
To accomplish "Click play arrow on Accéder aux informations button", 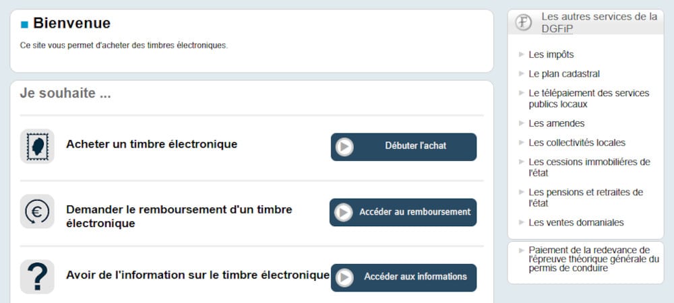I will (344, 277).
